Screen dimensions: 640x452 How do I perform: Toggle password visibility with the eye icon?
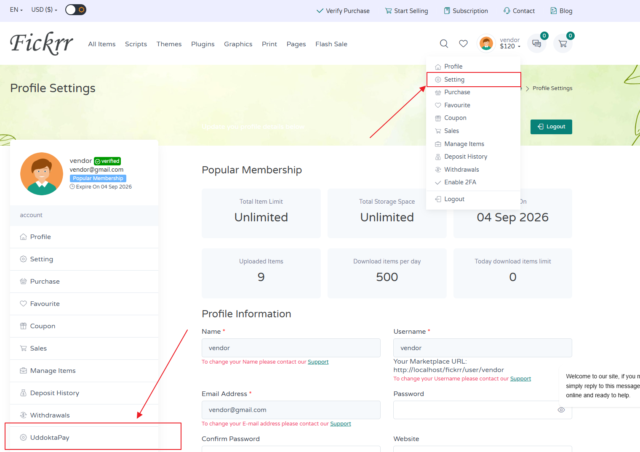561,409
